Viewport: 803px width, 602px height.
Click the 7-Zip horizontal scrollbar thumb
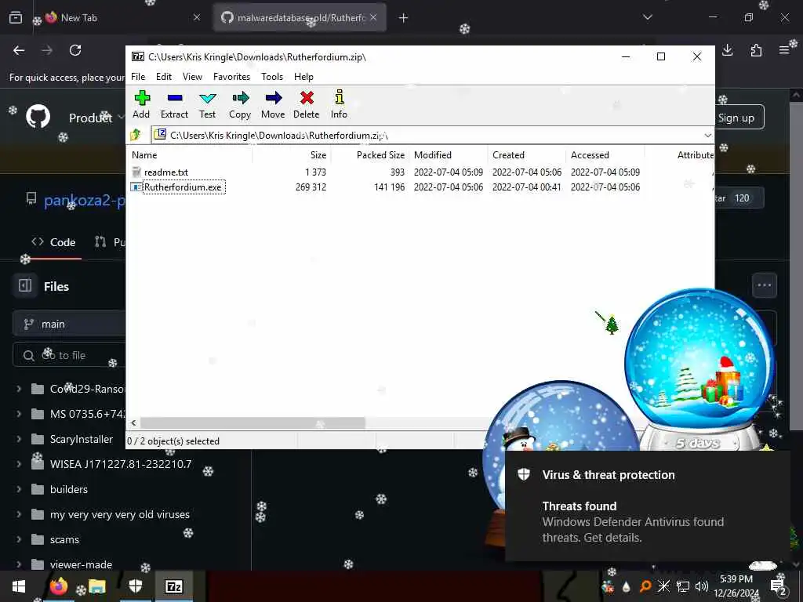(x=253, y=422)
